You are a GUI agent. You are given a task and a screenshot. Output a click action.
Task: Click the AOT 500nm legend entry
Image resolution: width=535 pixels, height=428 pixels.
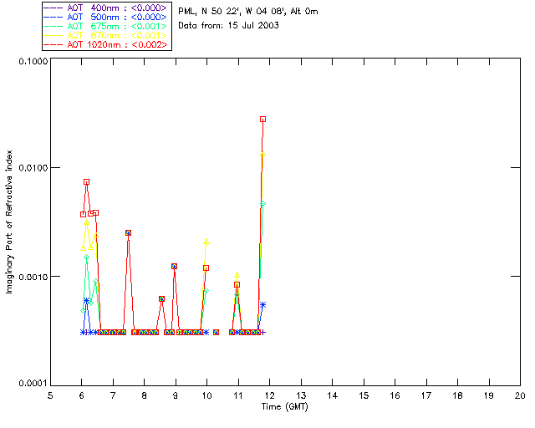point(106,17)
